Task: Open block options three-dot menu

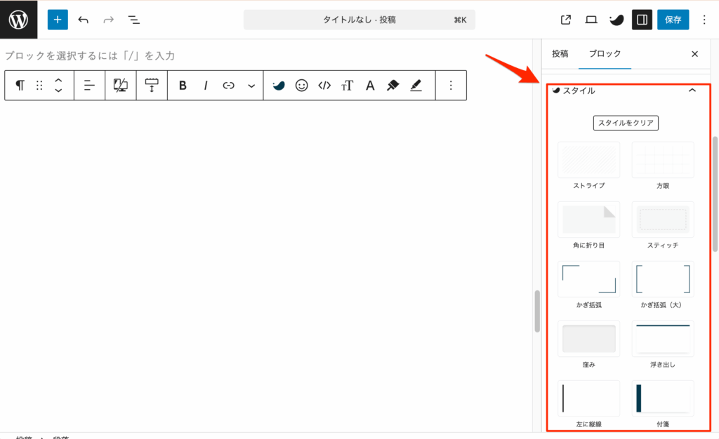Action: [x=451, y=86]
